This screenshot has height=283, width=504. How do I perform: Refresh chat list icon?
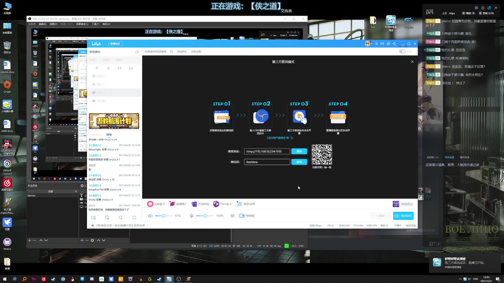coord(134,218)
